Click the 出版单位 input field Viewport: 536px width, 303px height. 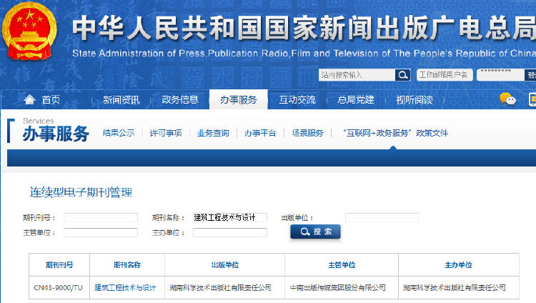(382, 217)
